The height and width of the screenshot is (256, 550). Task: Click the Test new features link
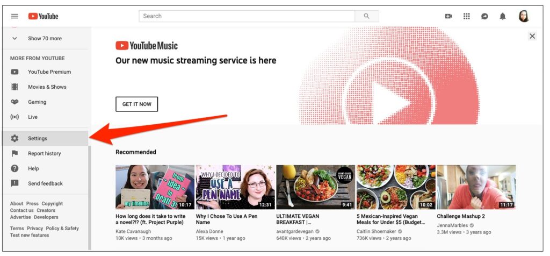[x=30, y=235]
